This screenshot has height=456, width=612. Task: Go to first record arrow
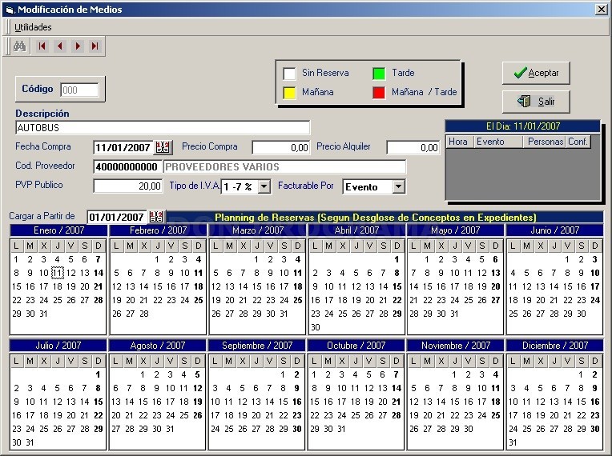(42, 46)
